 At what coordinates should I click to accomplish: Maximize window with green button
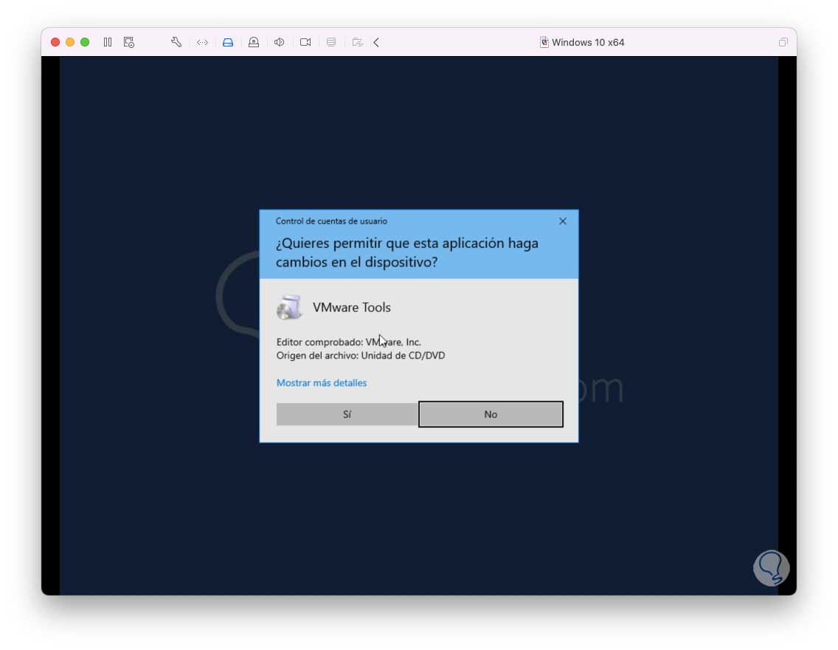pos(85,42)
